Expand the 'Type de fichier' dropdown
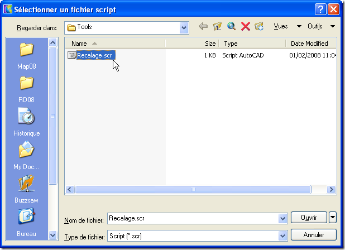This screenshot has width=345, height=250. tap(282, 235)
